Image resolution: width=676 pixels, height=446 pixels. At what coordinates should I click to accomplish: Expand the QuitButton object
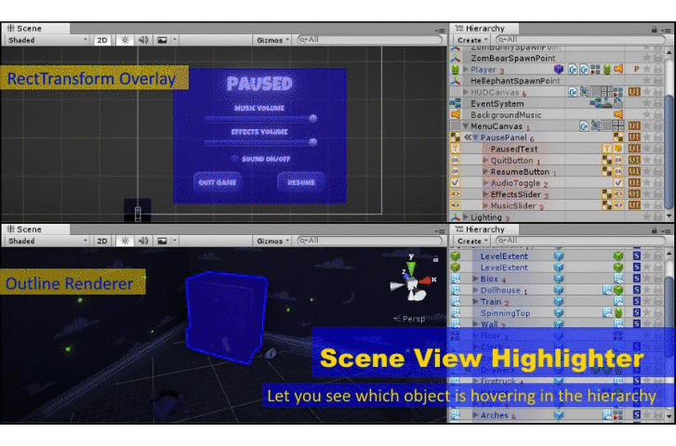[485, 160]
